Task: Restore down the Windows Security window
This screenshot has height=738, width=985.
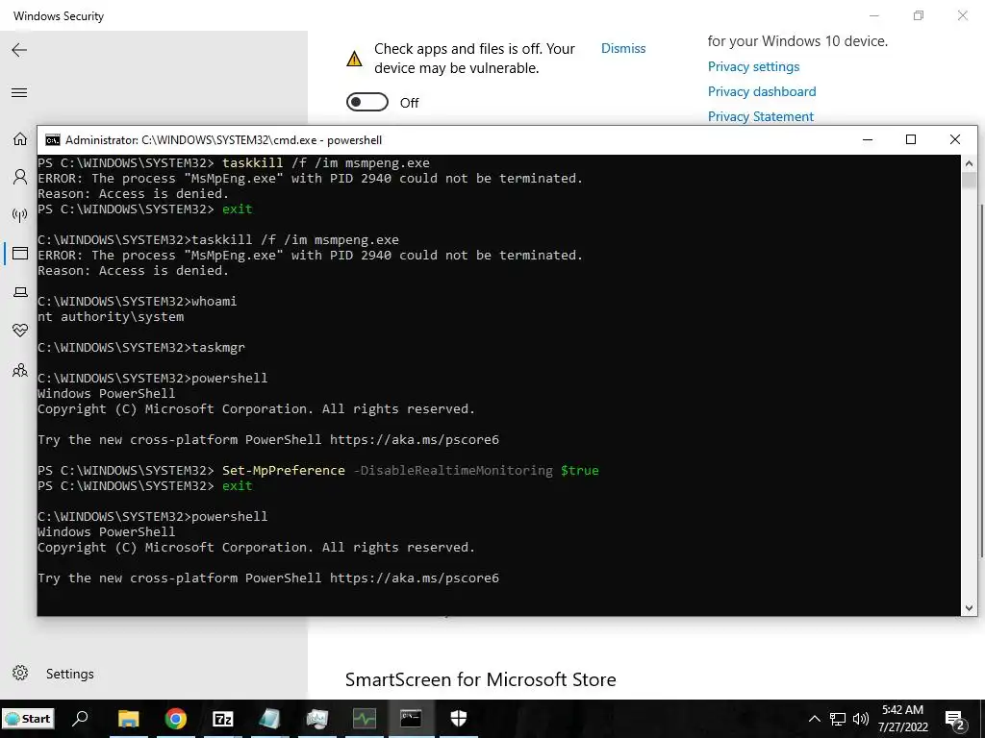Action: point(919,15)
